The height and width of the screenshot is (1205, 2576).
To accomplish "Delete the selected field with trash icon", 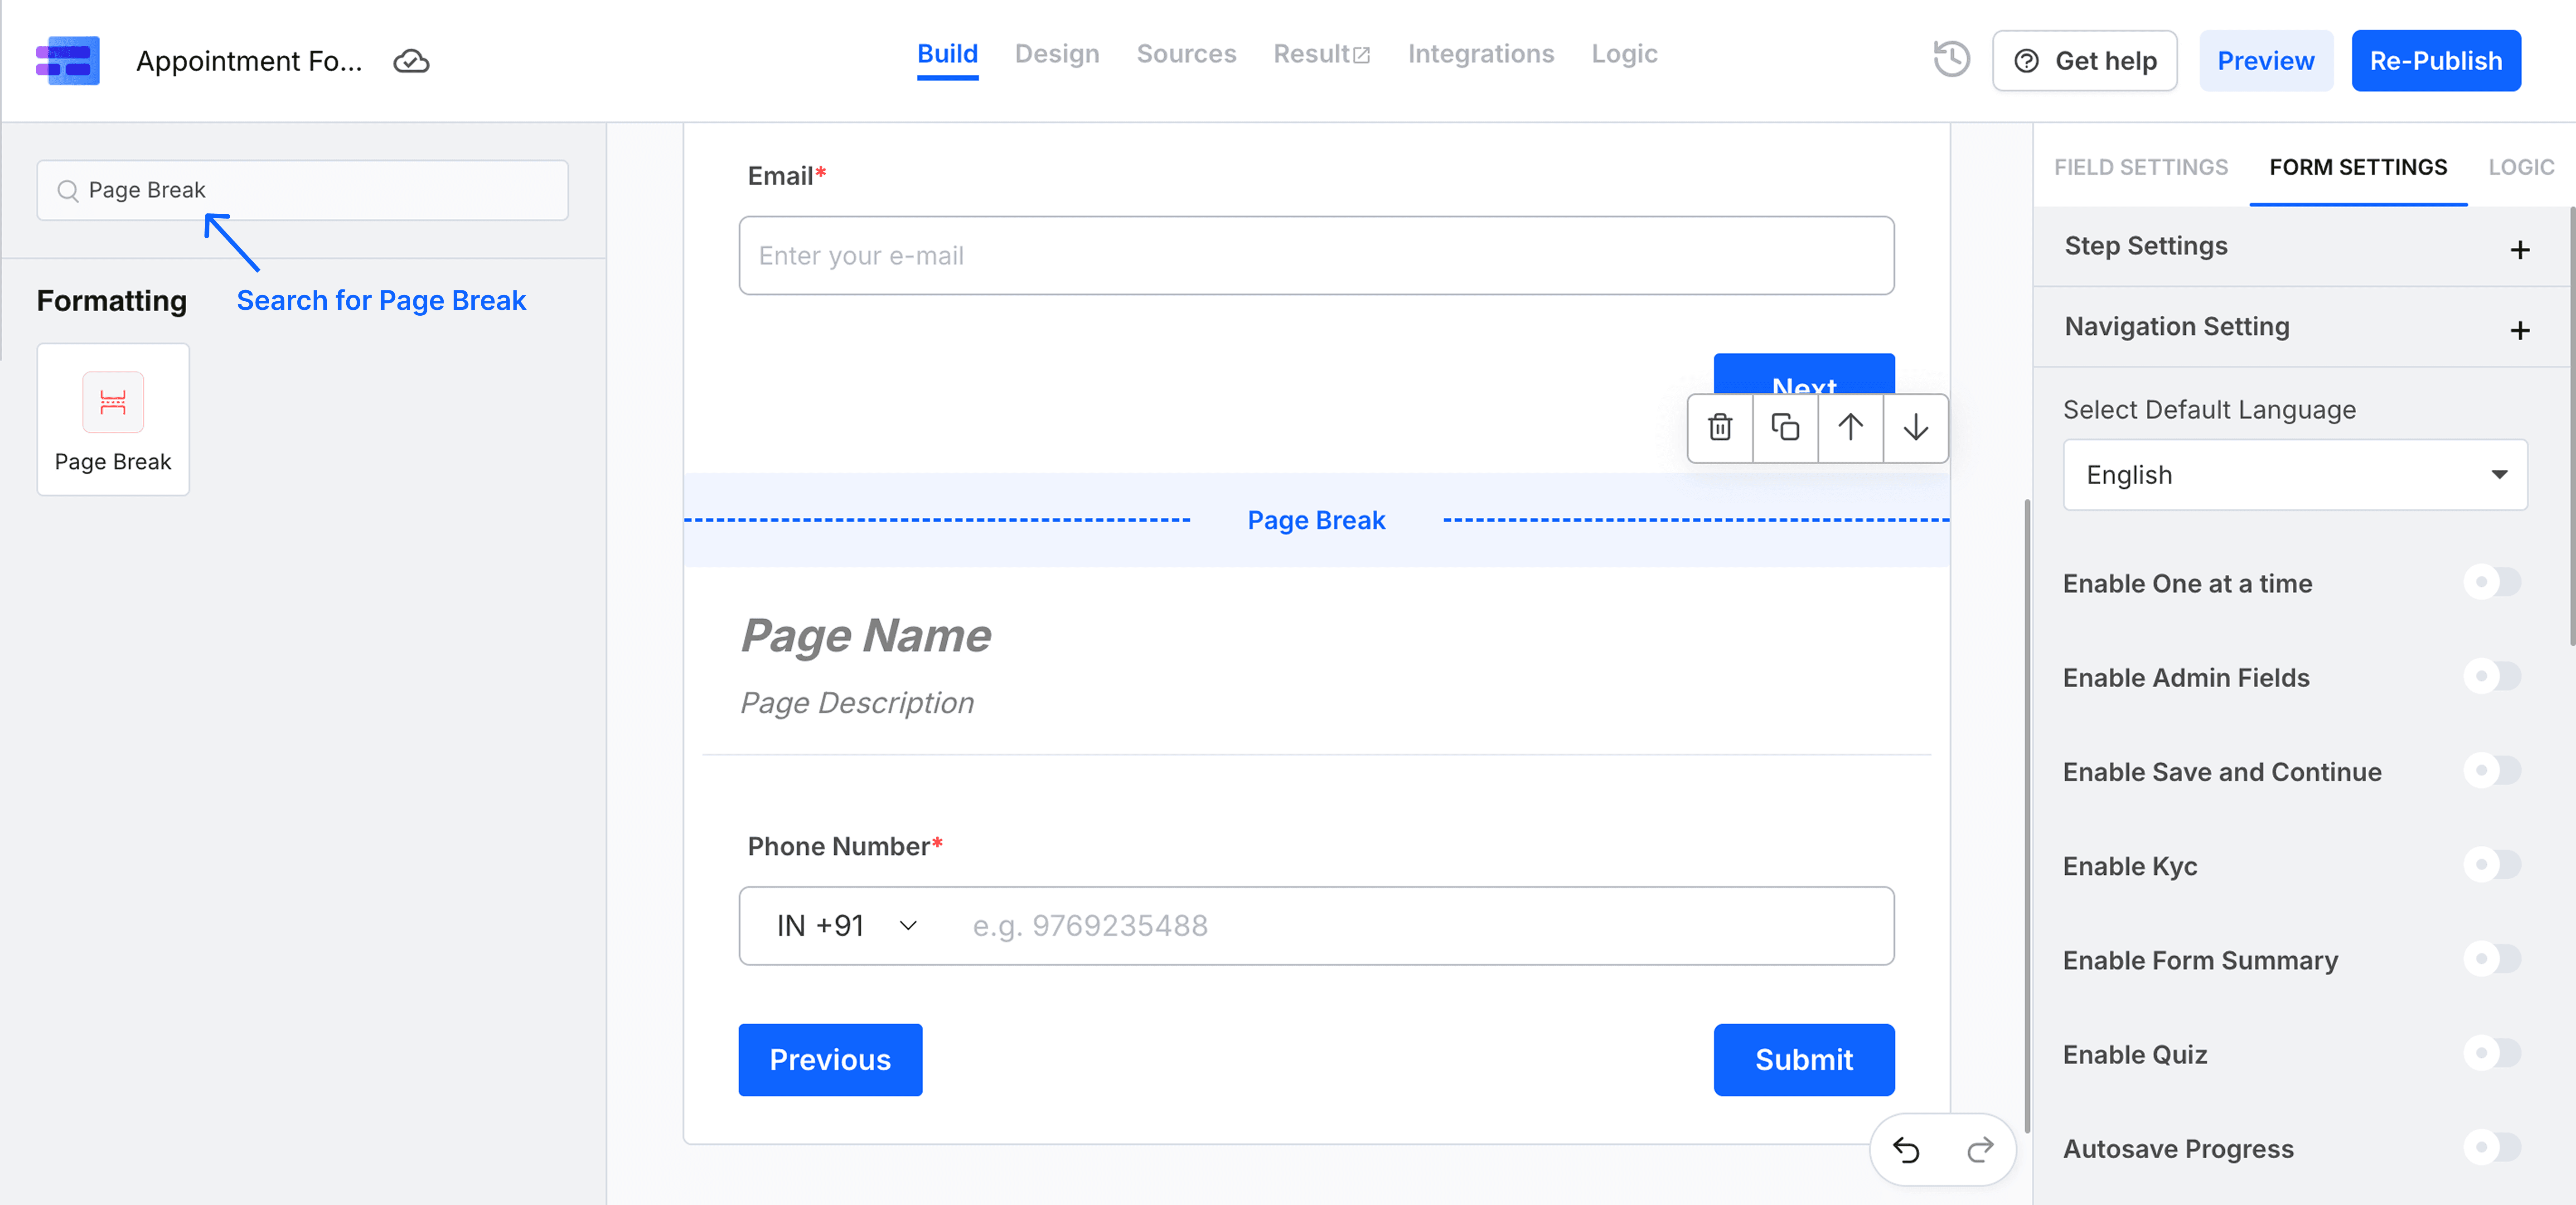I will tap(1720, 428).
